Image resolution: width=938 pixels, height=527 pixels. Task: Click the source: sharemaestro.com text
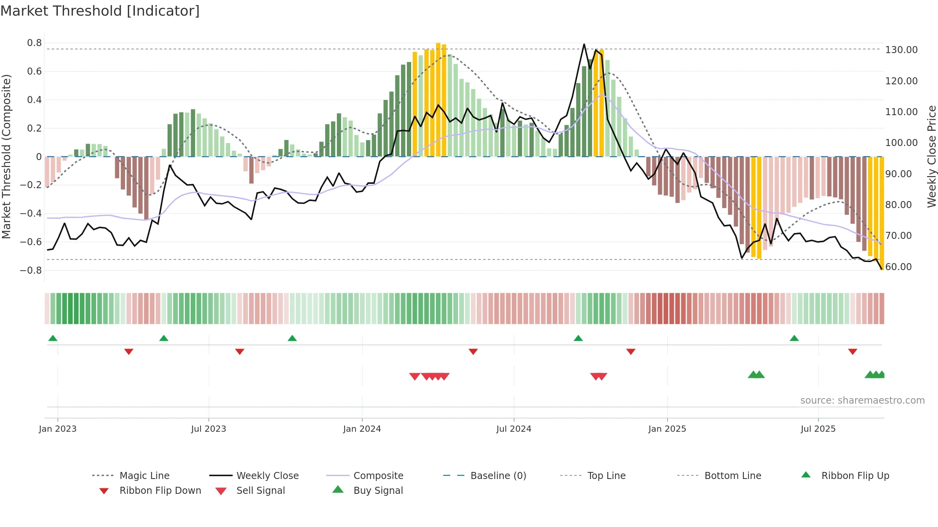point(863,400)
